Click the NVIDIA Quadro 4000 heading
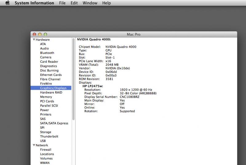This screenshot has height=165, width=246. [94, 39]
